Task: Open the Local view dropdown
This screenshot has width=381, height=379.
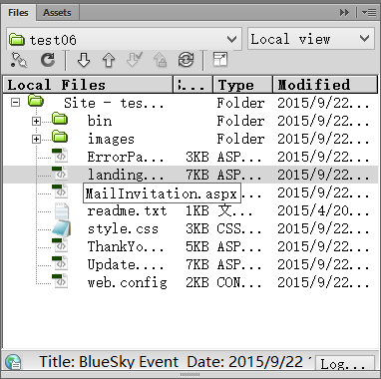Action: pos(310,39)
